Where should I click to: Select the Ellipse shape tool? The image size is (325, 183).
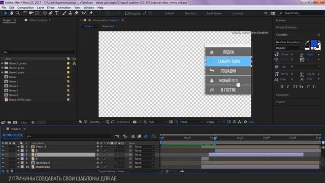45,13
